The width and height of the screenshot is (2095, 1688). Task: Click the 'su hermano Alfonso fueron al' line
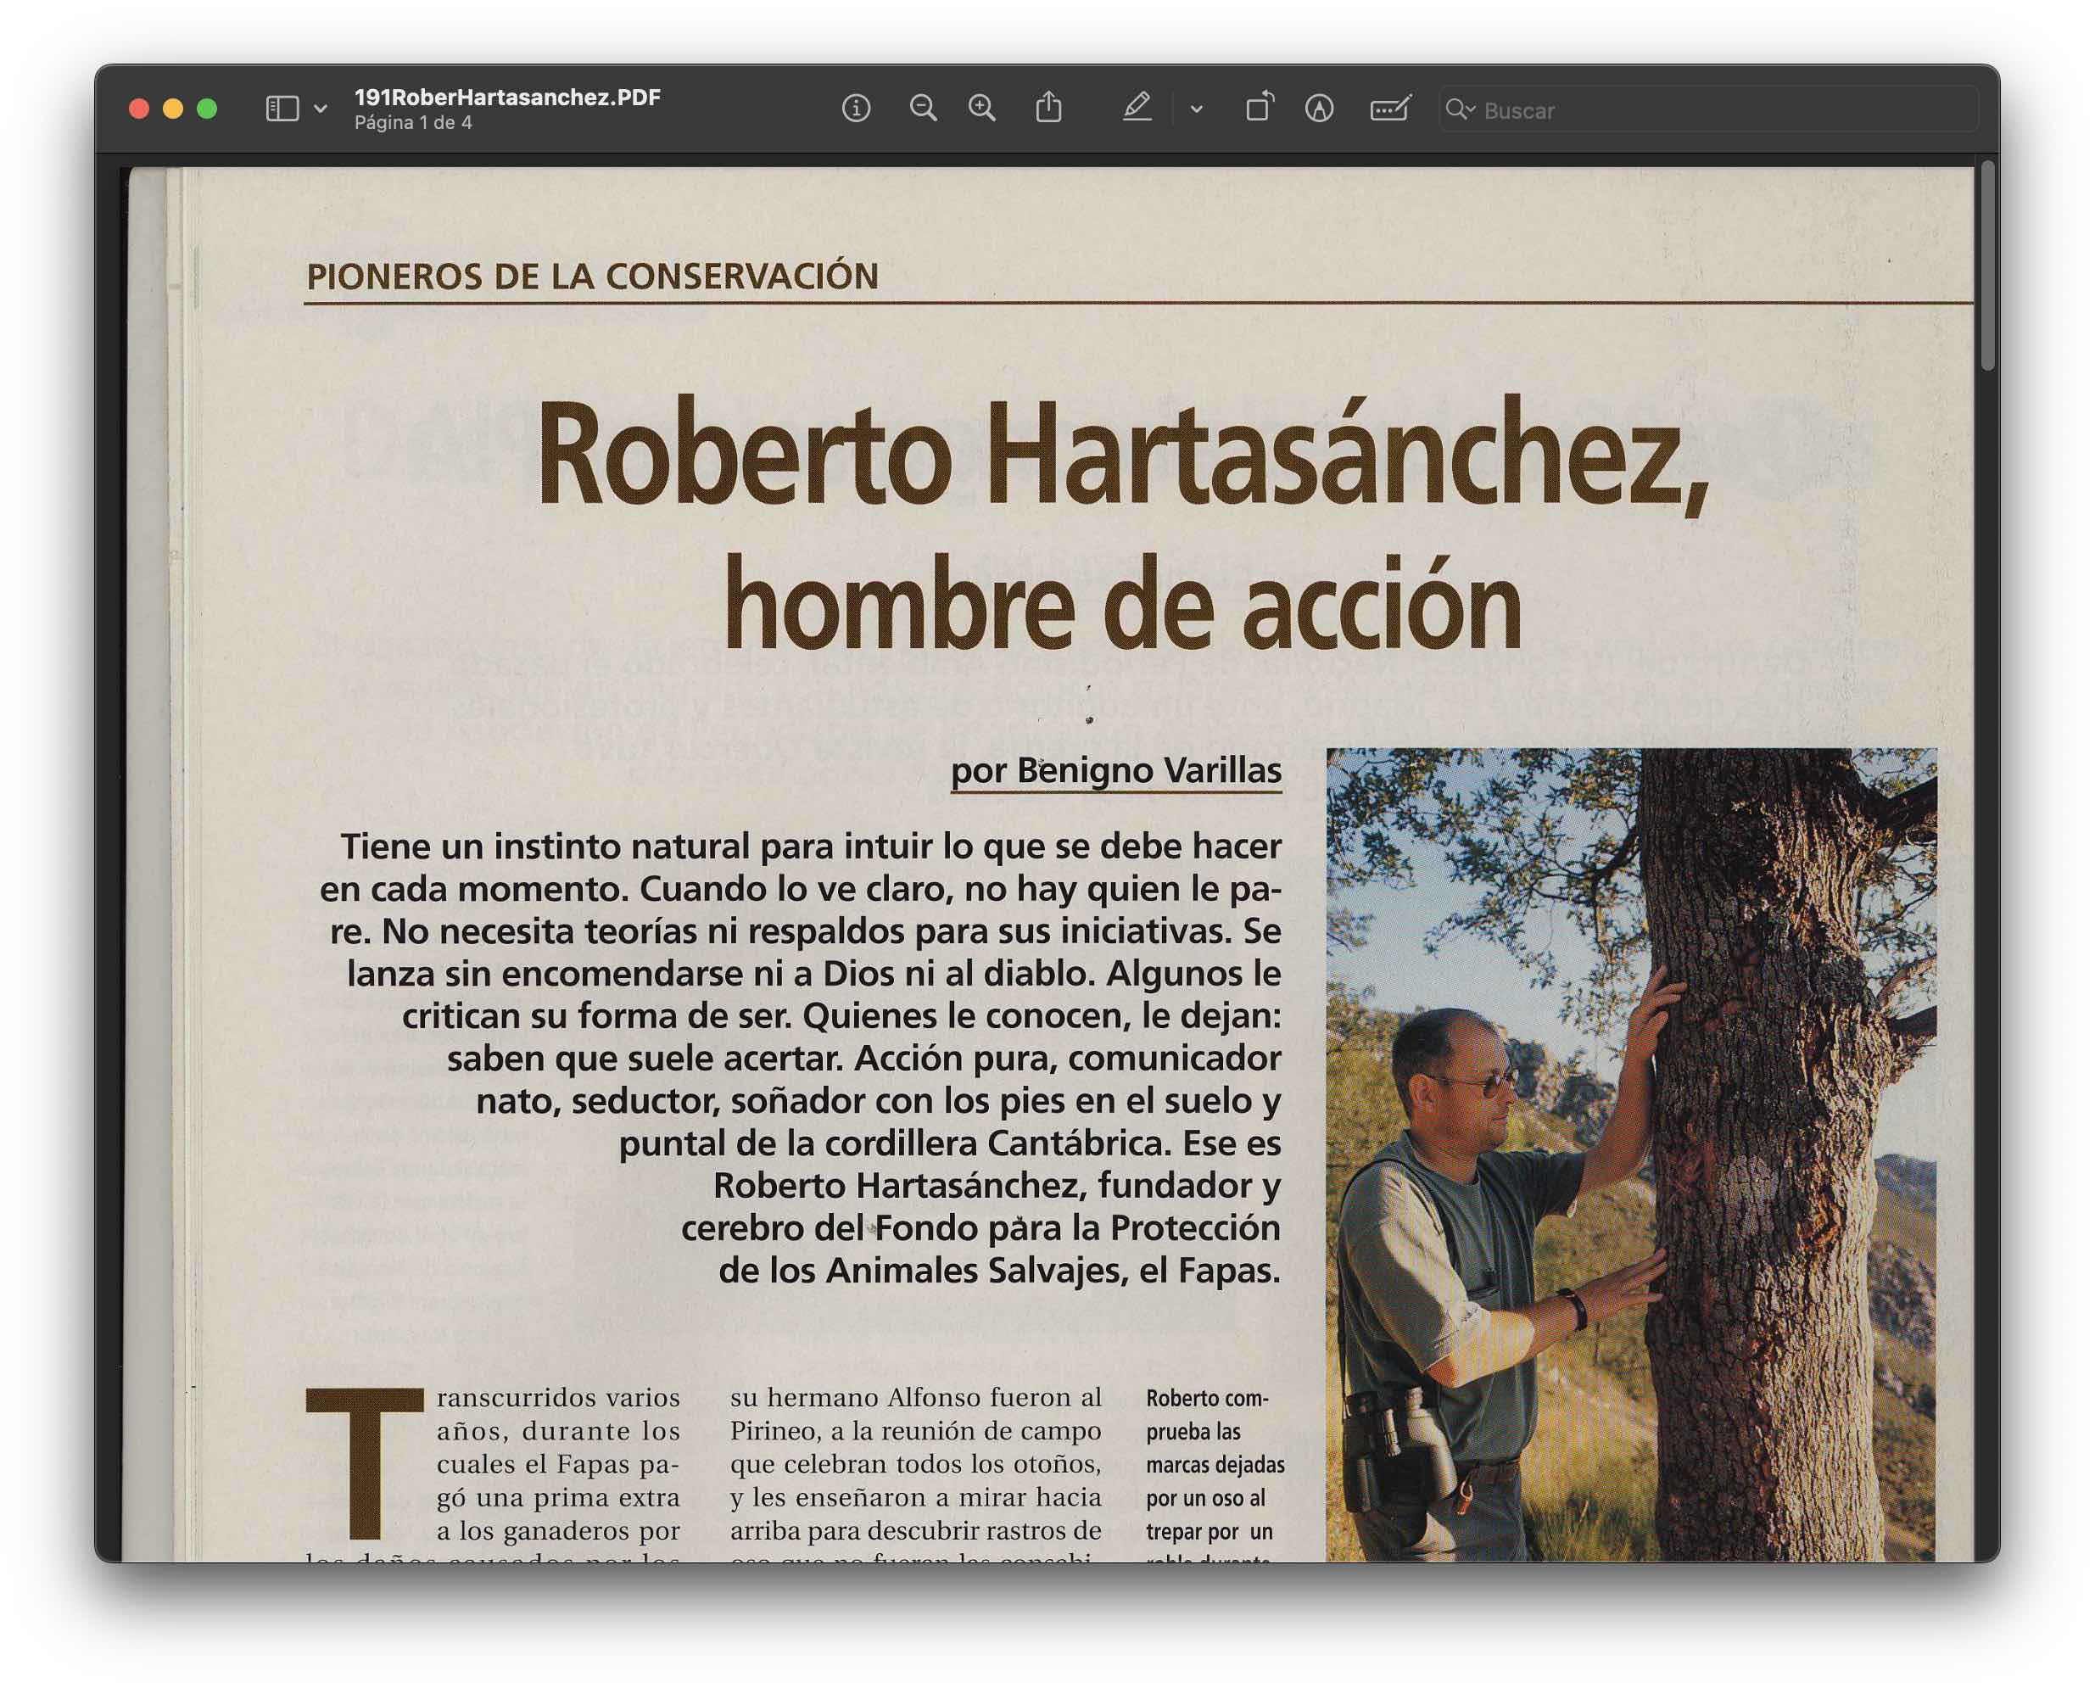coord(916,1397)
